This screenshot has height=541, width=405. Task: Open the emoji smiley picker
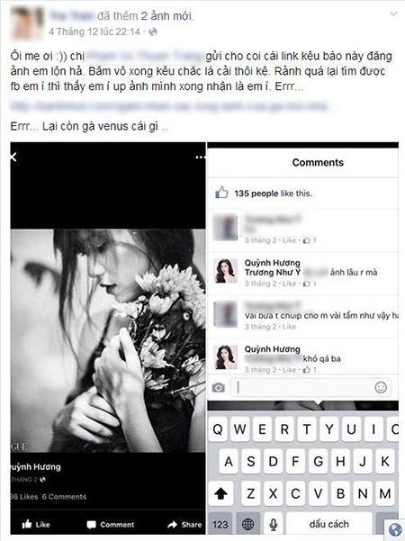point(381,387)
